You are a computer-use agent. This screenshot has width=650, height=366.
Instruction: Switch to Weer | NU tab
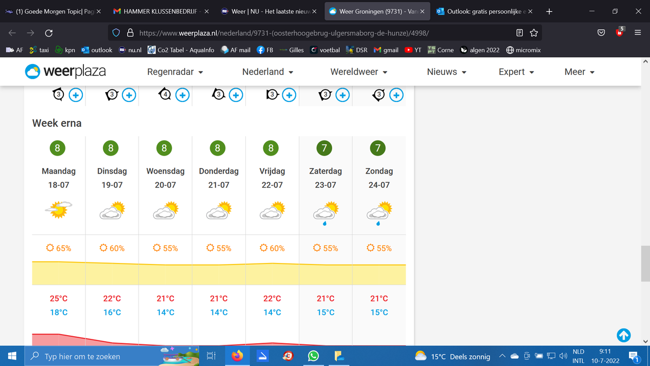coord(269,11)
